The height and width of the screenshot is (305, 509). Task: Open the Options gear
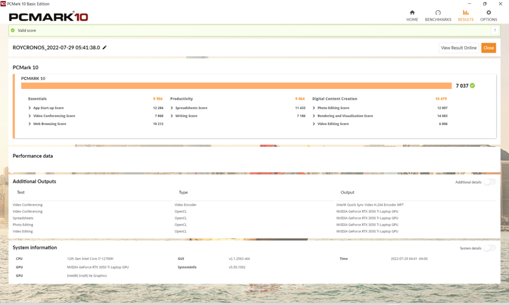489,15
